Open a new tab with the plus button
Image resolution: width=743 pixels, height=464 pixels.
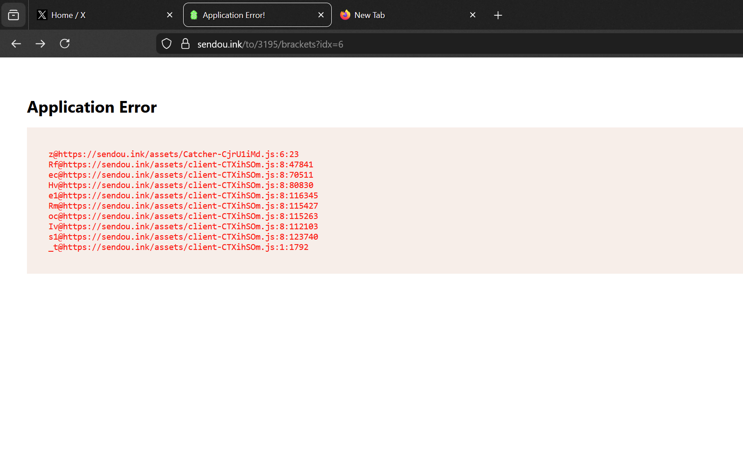498,16
